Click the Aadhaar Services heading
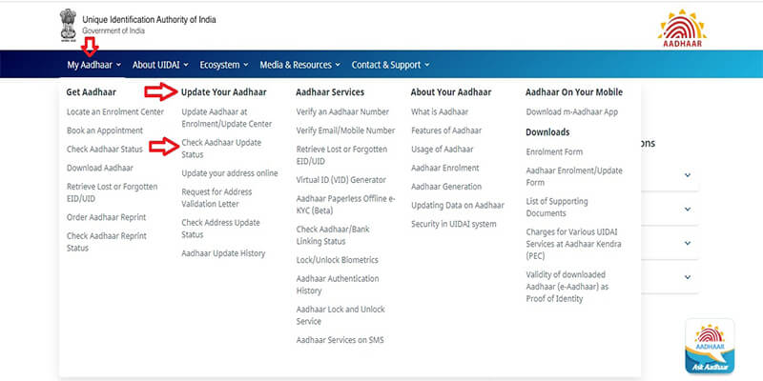The height and width of the screenshot is (381, 763). (330, 91)
